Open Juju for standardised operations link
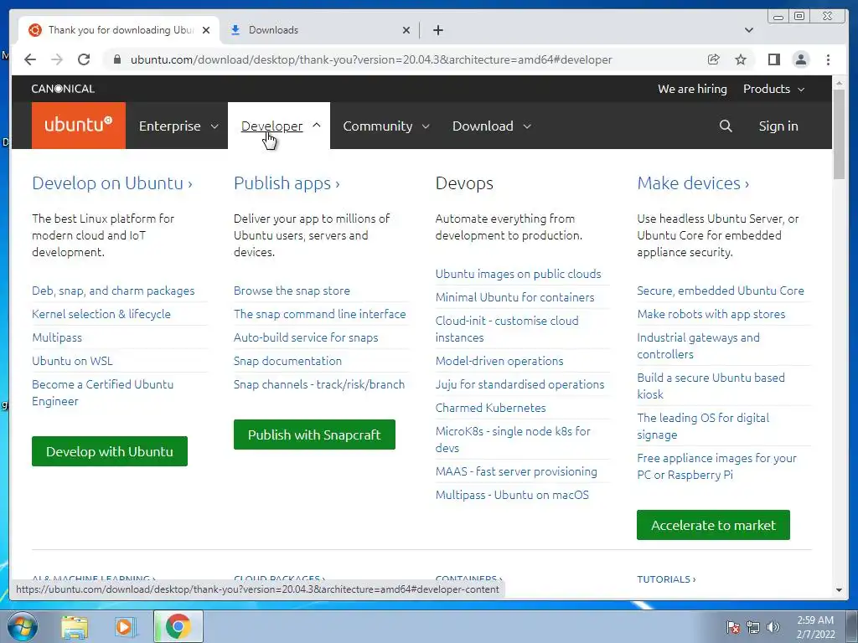858x643 pixels. pyautogui.click(x=519, y=384)
